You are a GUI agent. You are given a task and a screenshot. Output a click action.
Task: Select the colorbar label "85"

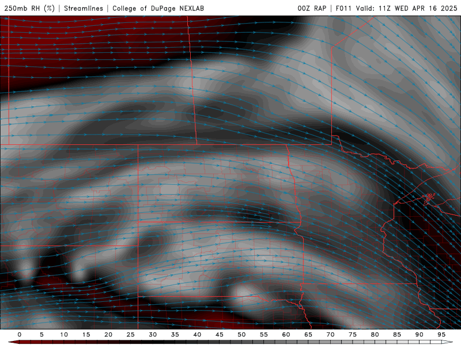coord(397,335)
